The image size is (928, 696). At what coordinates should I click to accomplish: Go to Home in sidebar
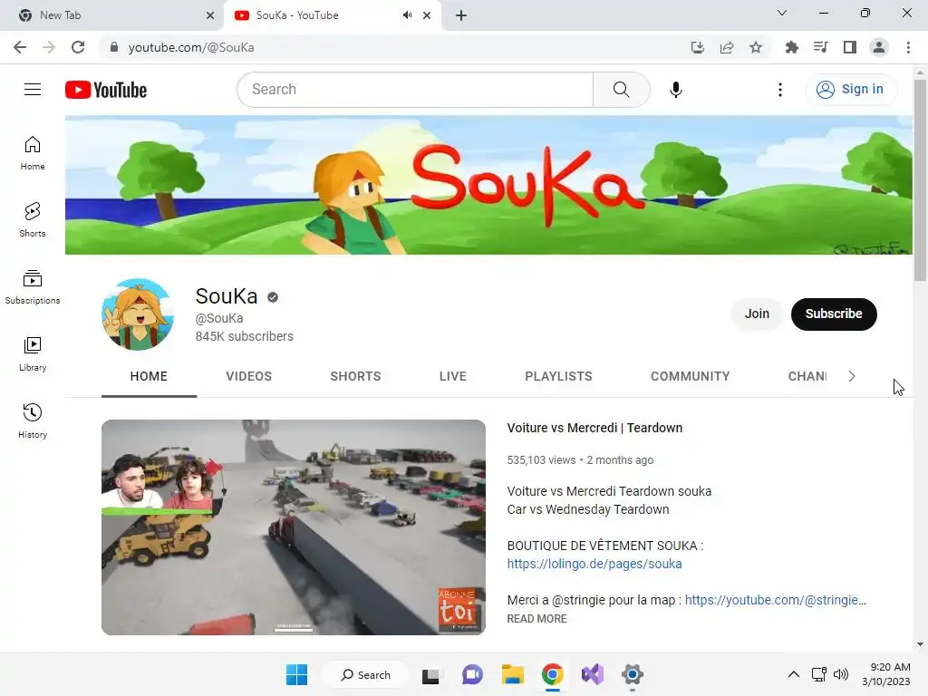[x=33, y=153]
